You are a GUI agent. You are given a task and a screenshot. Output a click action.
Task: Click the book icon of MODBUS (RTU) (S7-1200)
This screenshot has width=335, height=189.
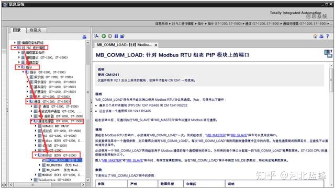coord(40,155)
